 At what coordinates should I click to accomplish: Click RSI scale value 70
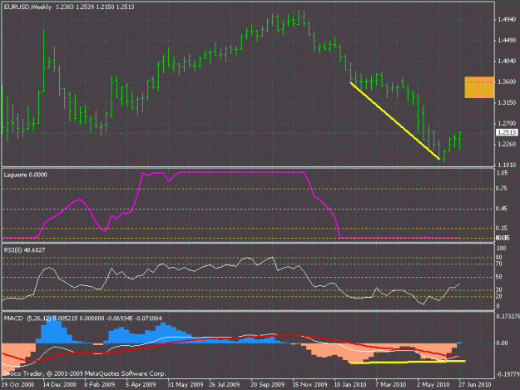[x=499, y=264]
